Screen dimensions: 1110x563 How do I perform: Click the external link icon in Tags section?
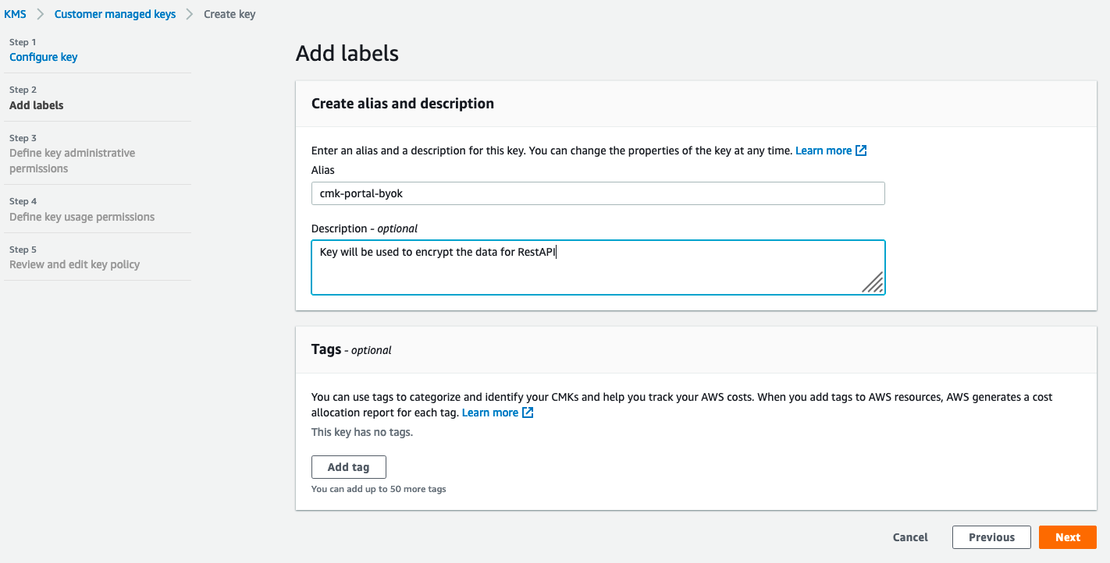click(x=528, y=413)
